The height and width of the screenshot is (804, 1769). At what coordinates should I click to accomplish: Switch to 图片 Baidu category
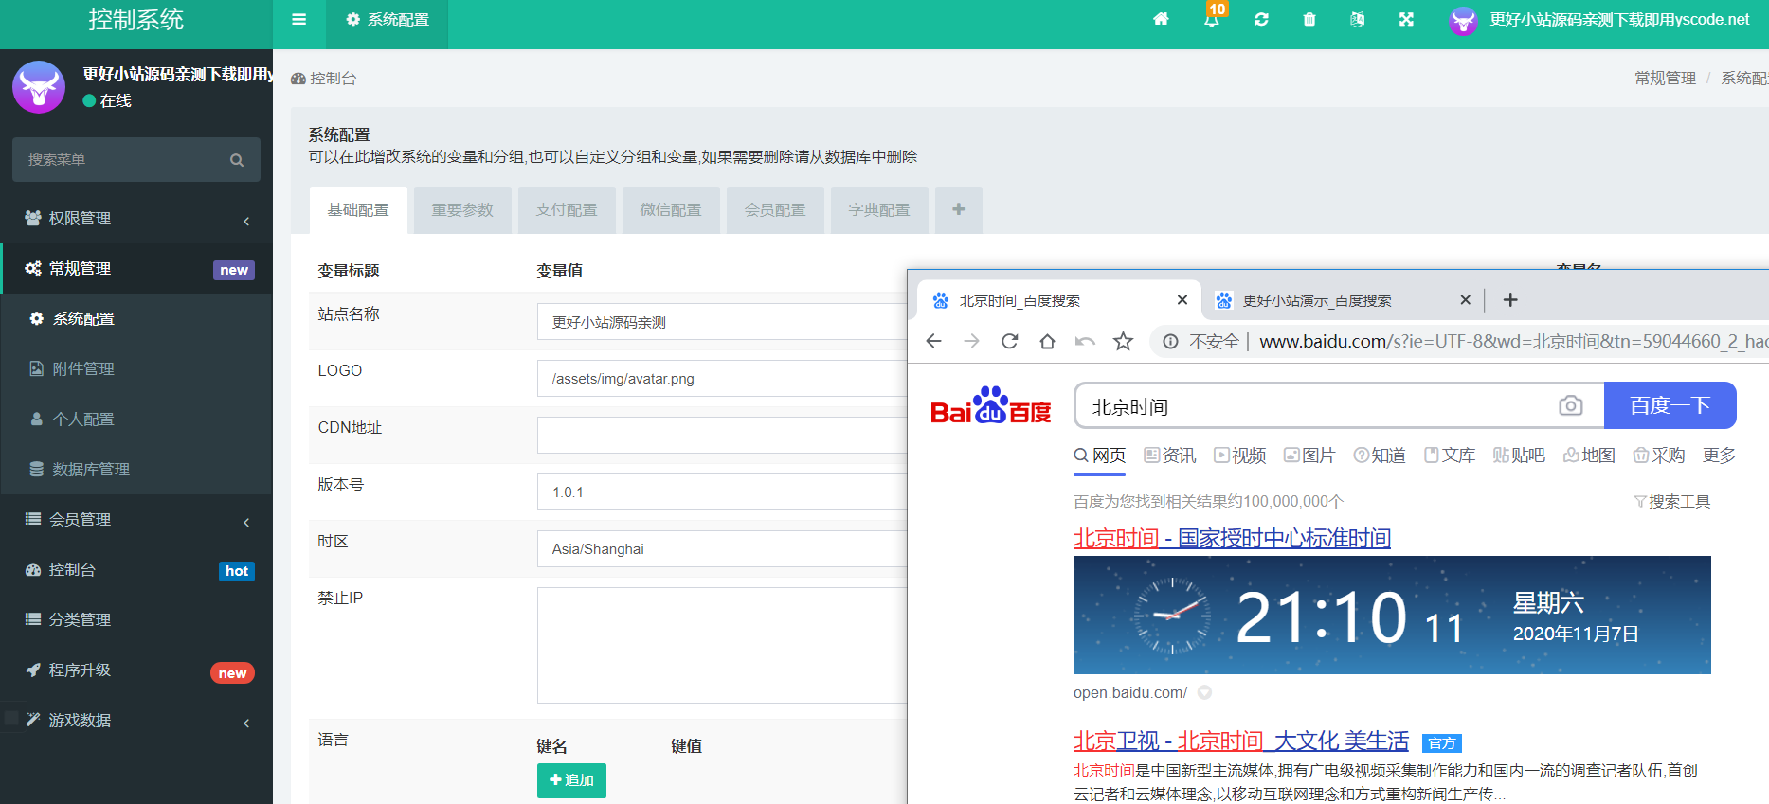click(1309, 456)
